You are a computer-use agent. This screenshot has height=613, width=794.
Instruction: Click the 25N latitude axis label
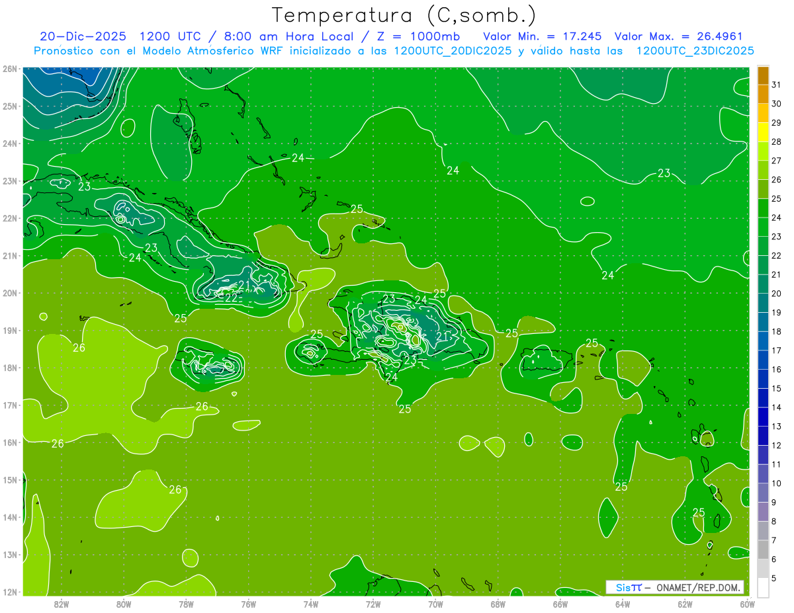click(x=9, y=106)
